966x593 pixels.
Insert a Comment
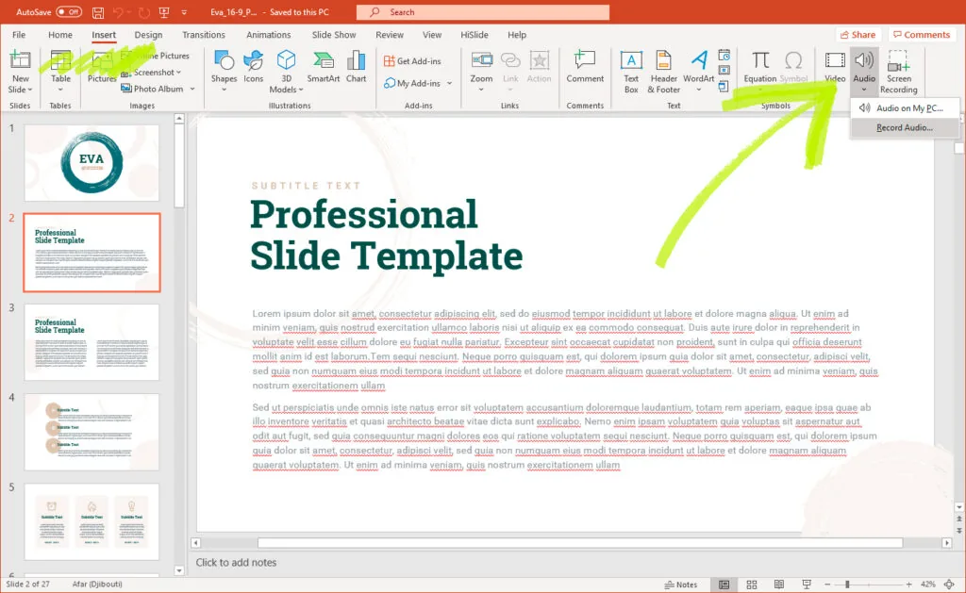point(585,67)
